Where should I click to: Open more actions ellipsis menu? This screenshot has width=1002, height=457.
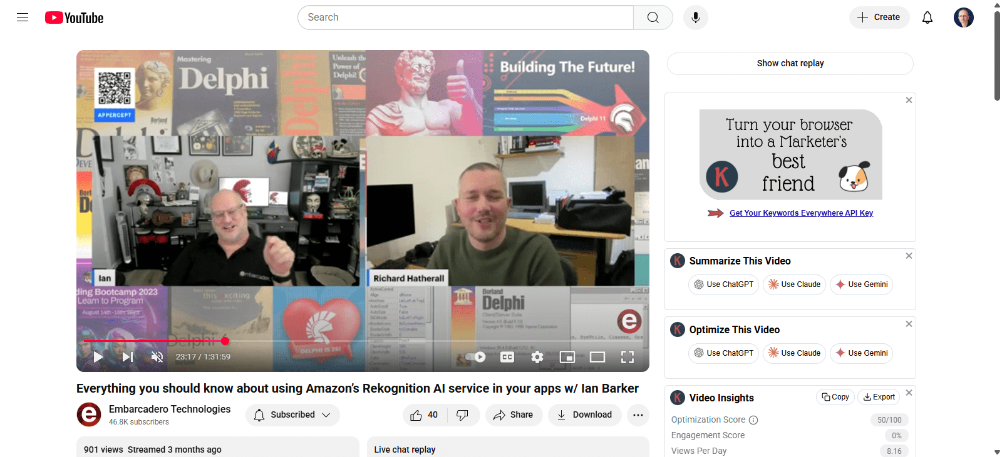(x=638, y=415)
